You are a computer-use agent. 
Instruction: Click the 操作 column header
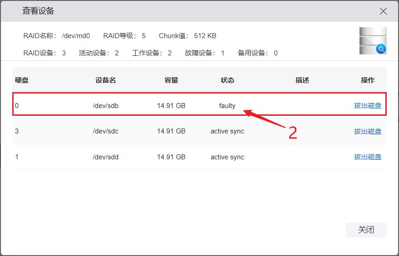point(368,80)
